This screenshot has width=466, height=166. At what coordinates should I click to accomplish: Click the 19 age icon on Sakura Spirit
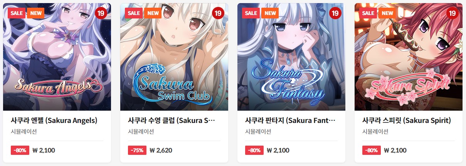point(453,13)
